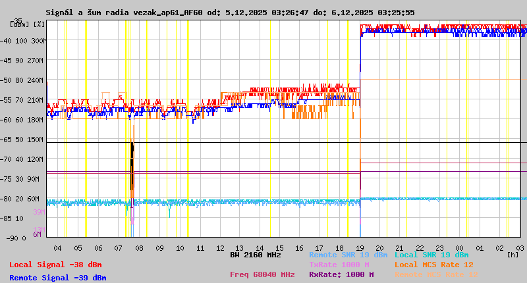Select the Freq 68040 MHz label

(262, 274)
